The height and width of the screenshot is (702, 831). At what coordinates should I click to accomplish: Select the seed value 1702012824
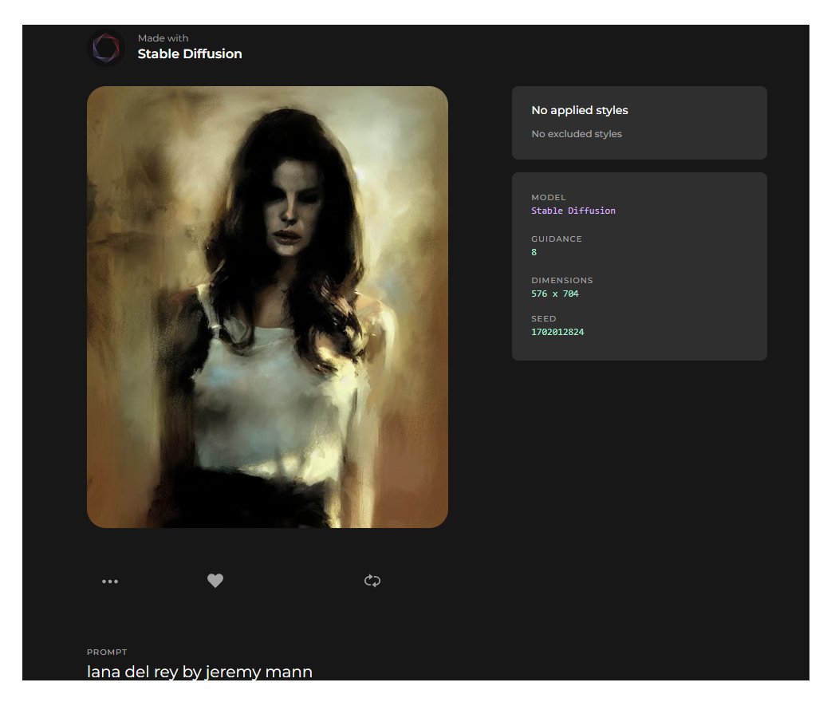click(557, 331)
